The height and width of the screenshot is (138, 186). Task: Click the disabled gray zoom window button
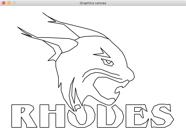pyautogui.click(x=14, y=3)
